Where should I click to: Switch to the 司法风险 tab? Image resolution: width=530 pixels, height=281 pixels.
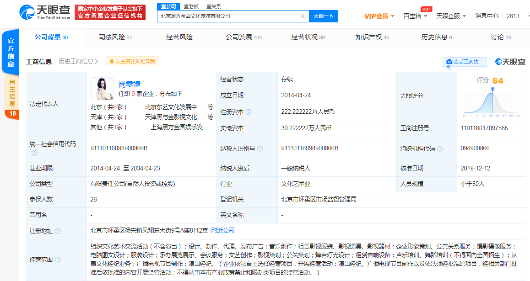pos(115,37)
